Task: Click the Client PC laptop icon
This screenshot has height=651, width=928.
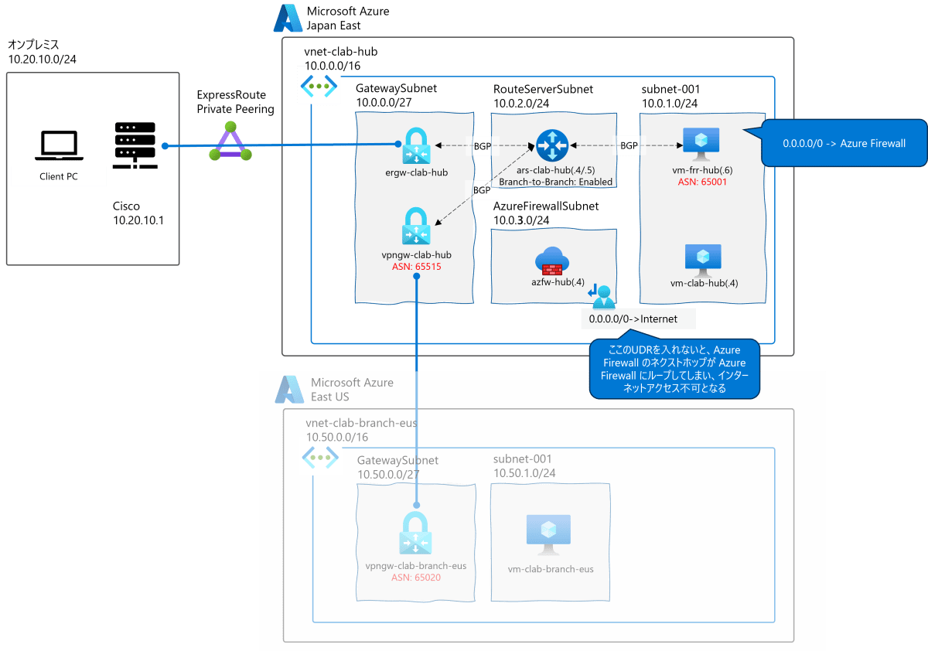Action: click(59, 146)
